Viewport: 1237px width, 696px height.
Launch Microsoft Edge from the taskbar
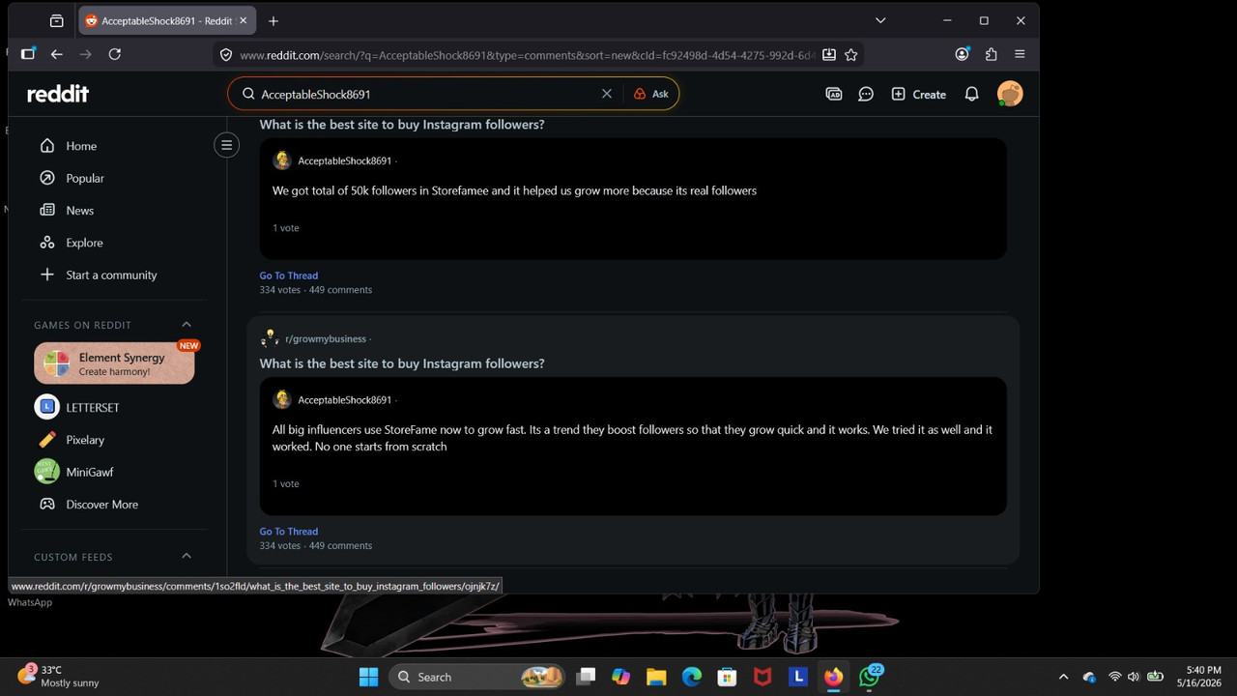pos(692,677)
